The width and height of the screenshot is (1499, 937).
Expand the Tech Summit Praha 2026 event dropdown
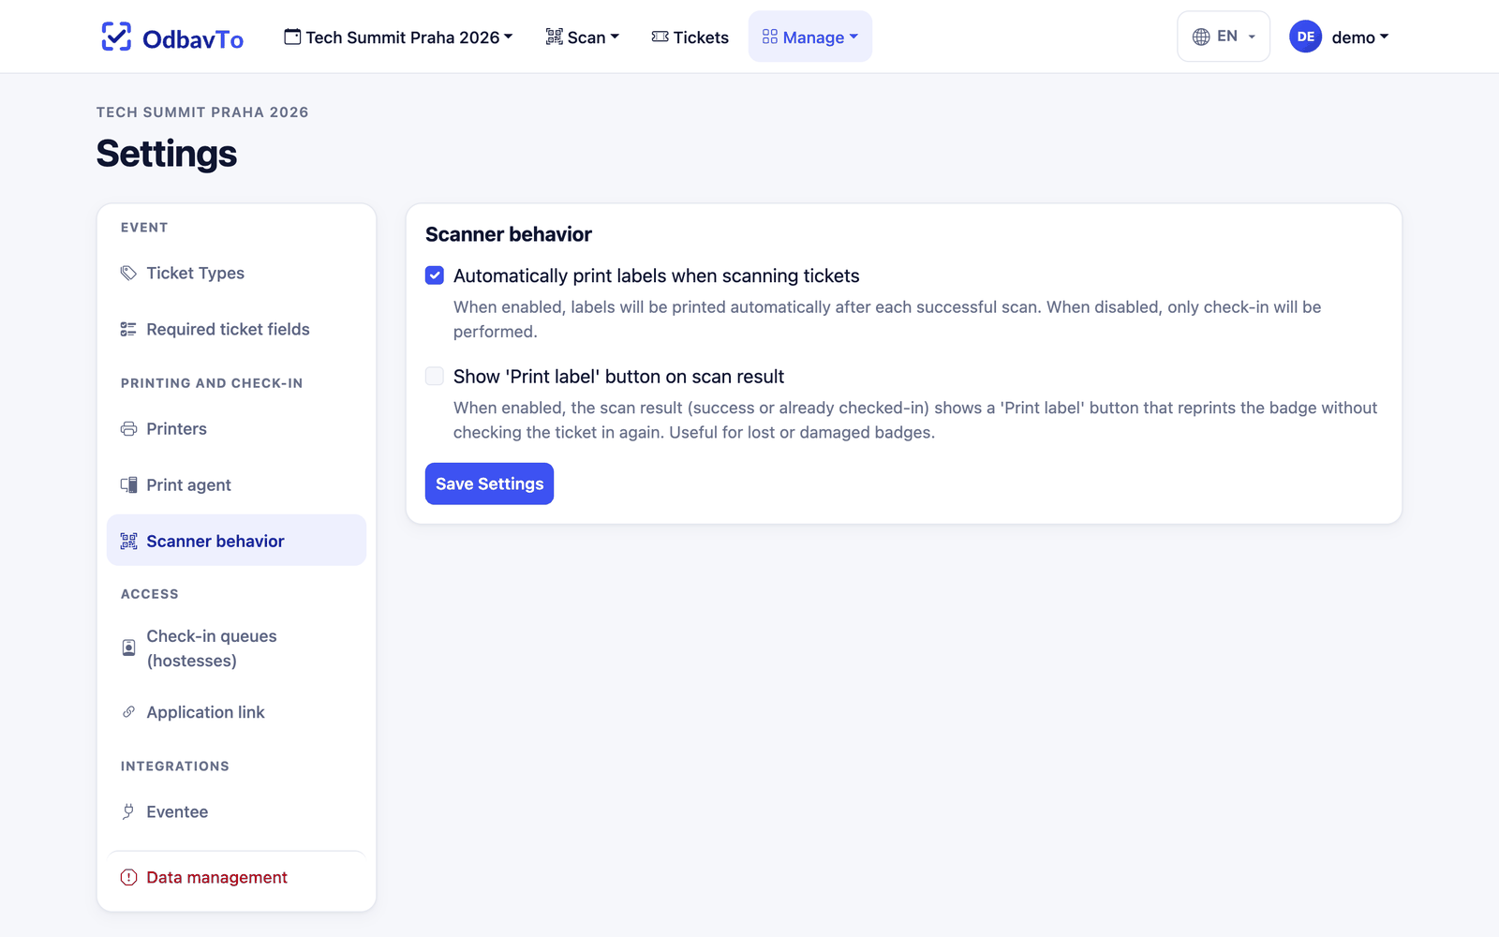[x=398, y=37]
